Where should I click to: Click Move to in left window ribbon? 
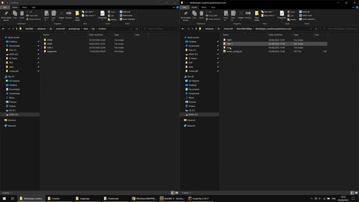pos(47,16)
